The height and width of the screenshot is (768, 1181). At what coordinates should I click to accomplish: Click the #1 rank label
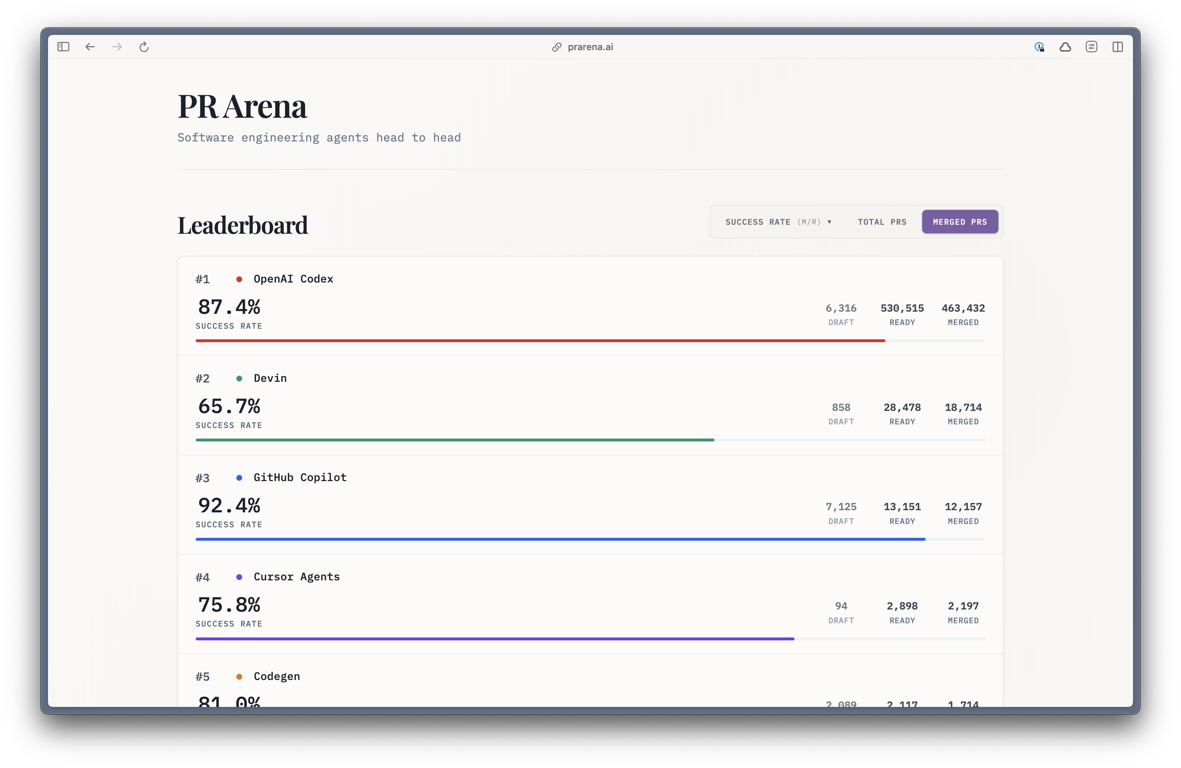(203, 279)
